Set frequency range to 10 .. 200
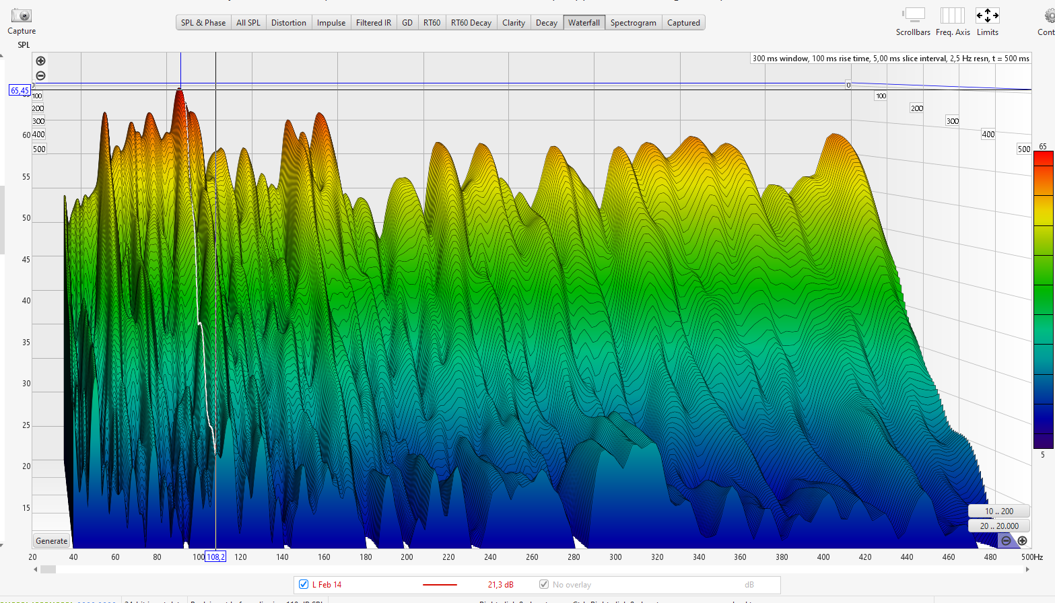 (998, 511)
